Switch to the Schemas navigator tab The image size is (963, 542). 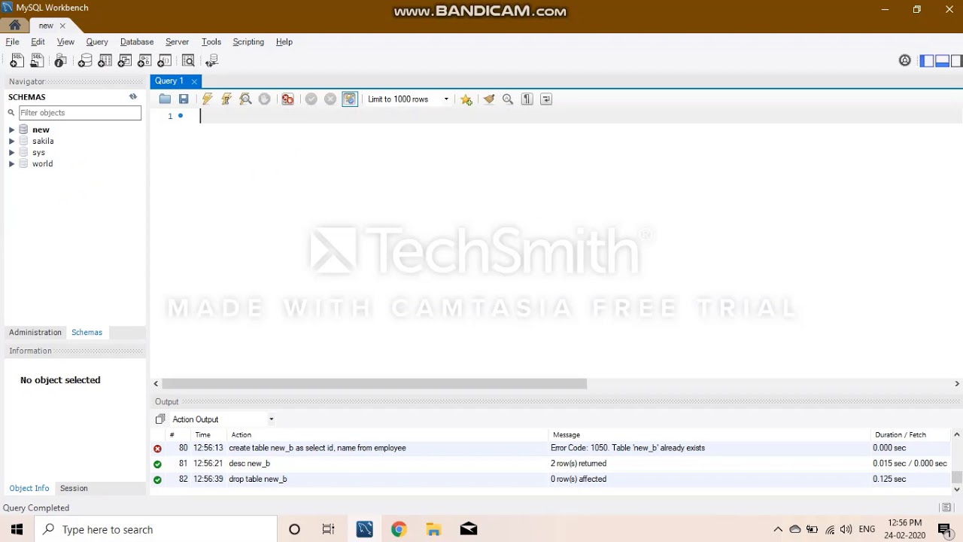click(87, 333)
